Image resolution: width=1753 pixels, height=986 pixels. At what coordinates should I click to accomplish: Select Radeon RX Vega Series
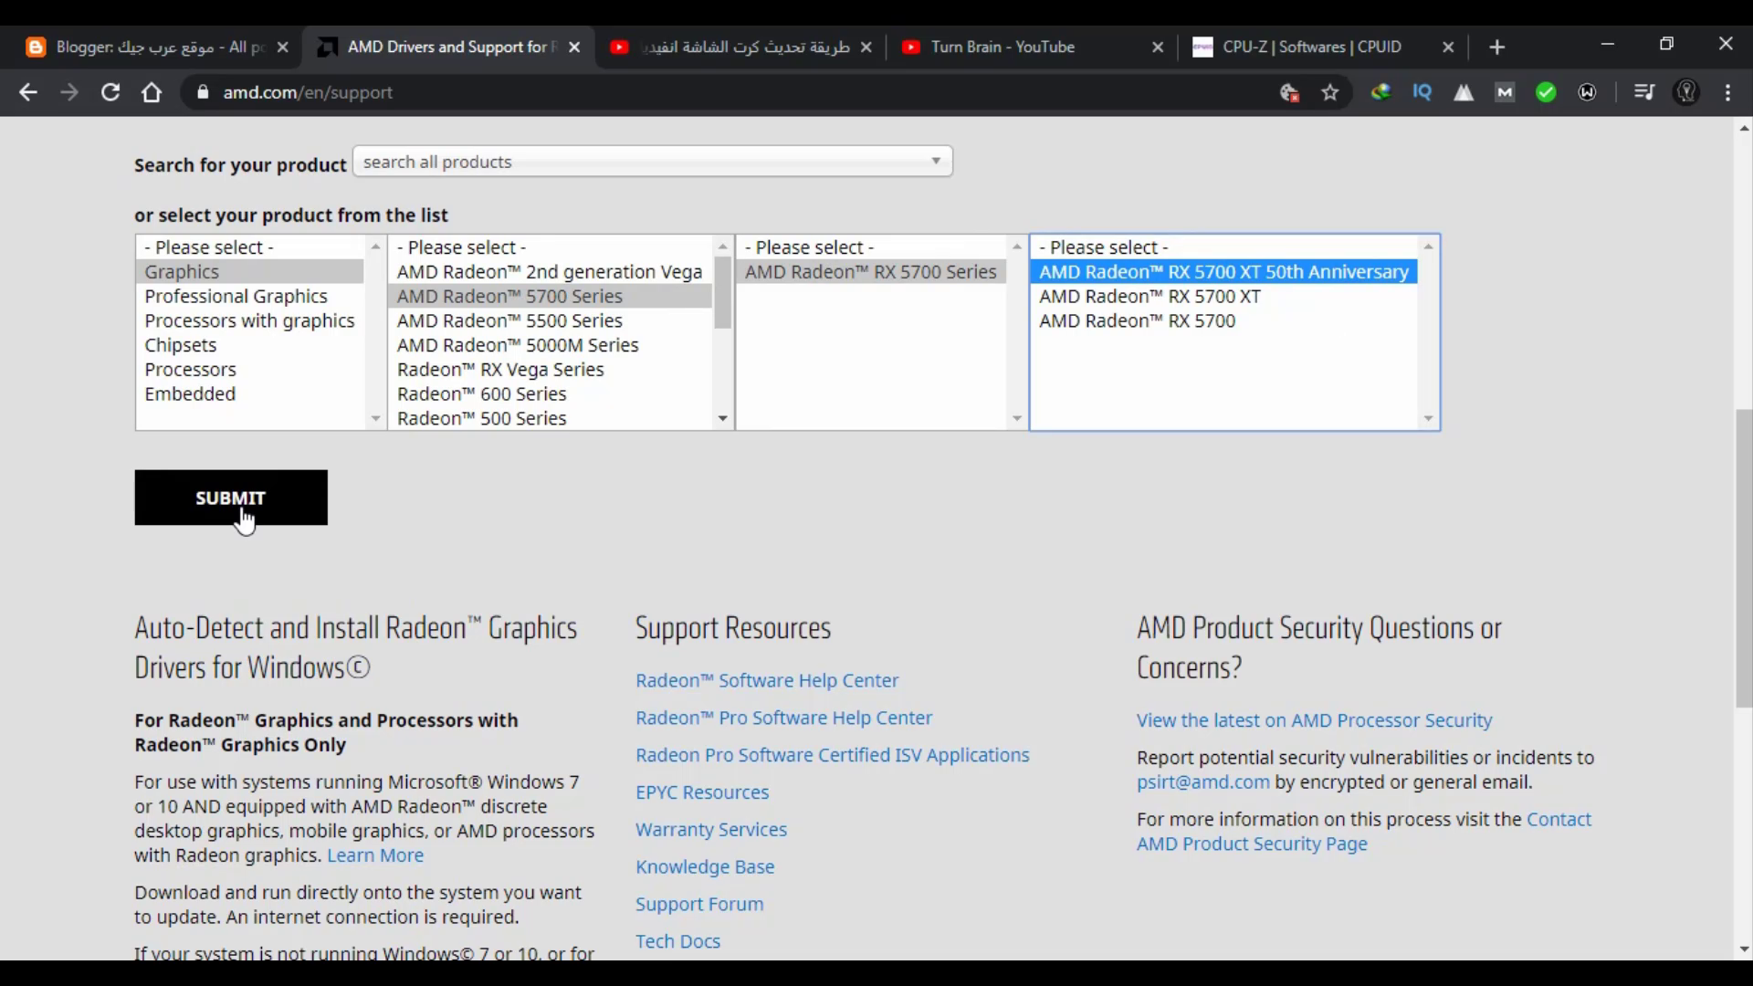[551, 370]
